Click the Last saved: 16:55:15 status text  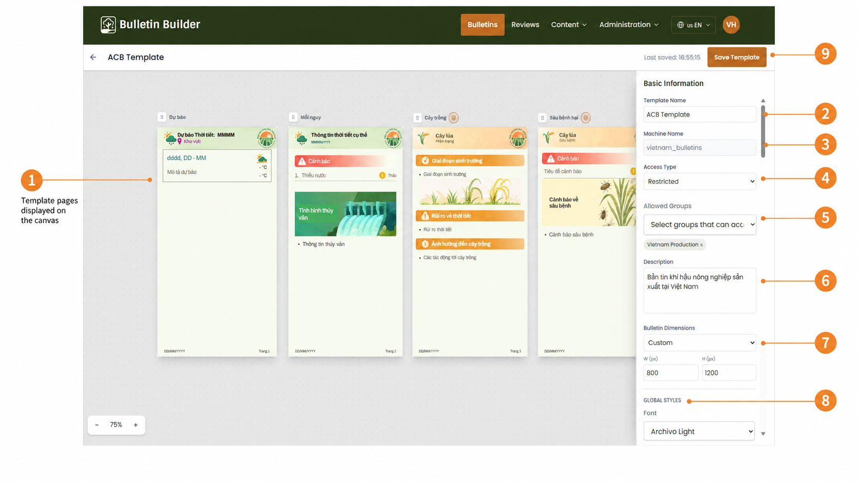672,57
